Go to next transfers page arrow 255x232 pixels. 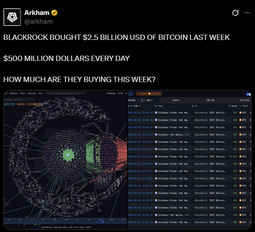pos(152,100)
